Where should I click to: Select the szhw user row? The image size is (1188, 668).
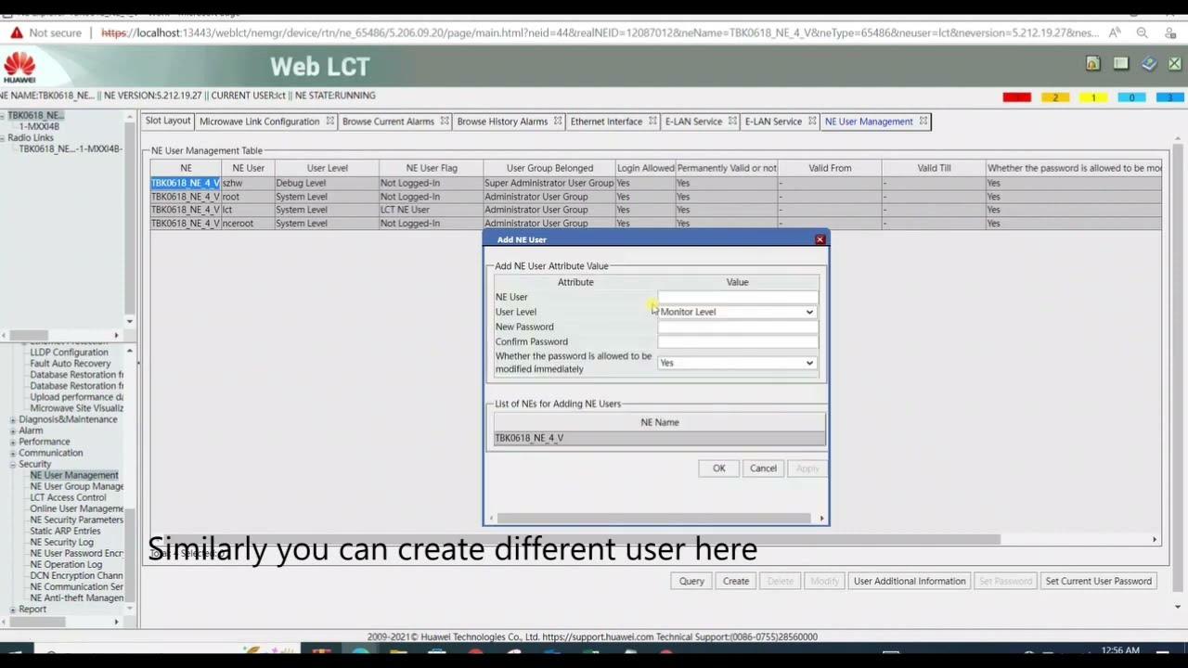coord(655,183)
